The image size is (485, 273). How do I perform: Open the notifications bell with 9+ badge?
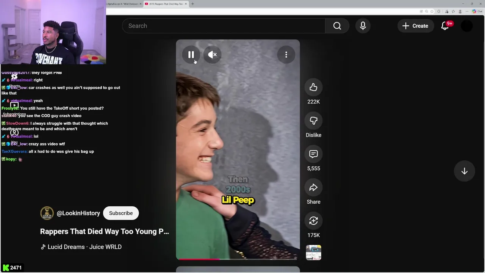coord(445,26)
